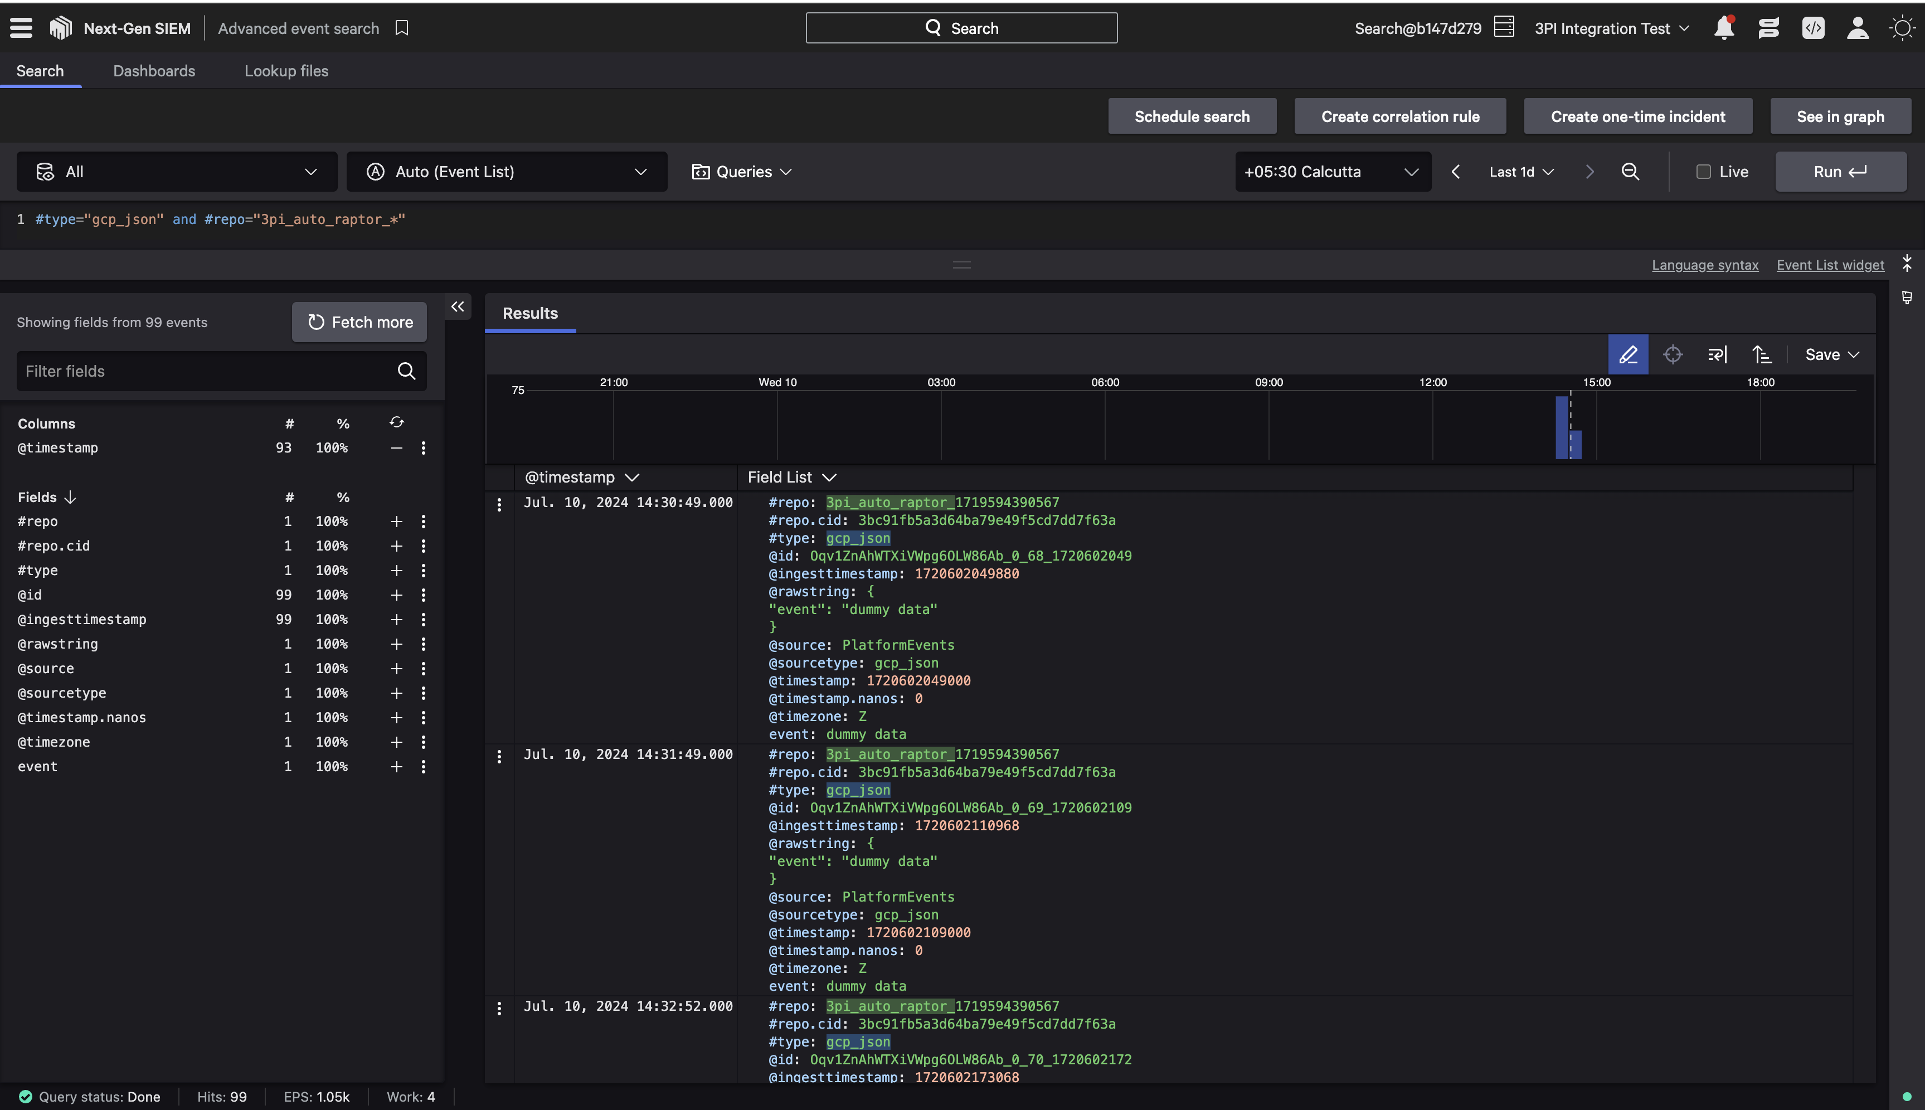This screenshot has height=1110, width=1925.
Task: Select the crosshair targeting tool above the timeline
Action: [x=1673, y=354]
